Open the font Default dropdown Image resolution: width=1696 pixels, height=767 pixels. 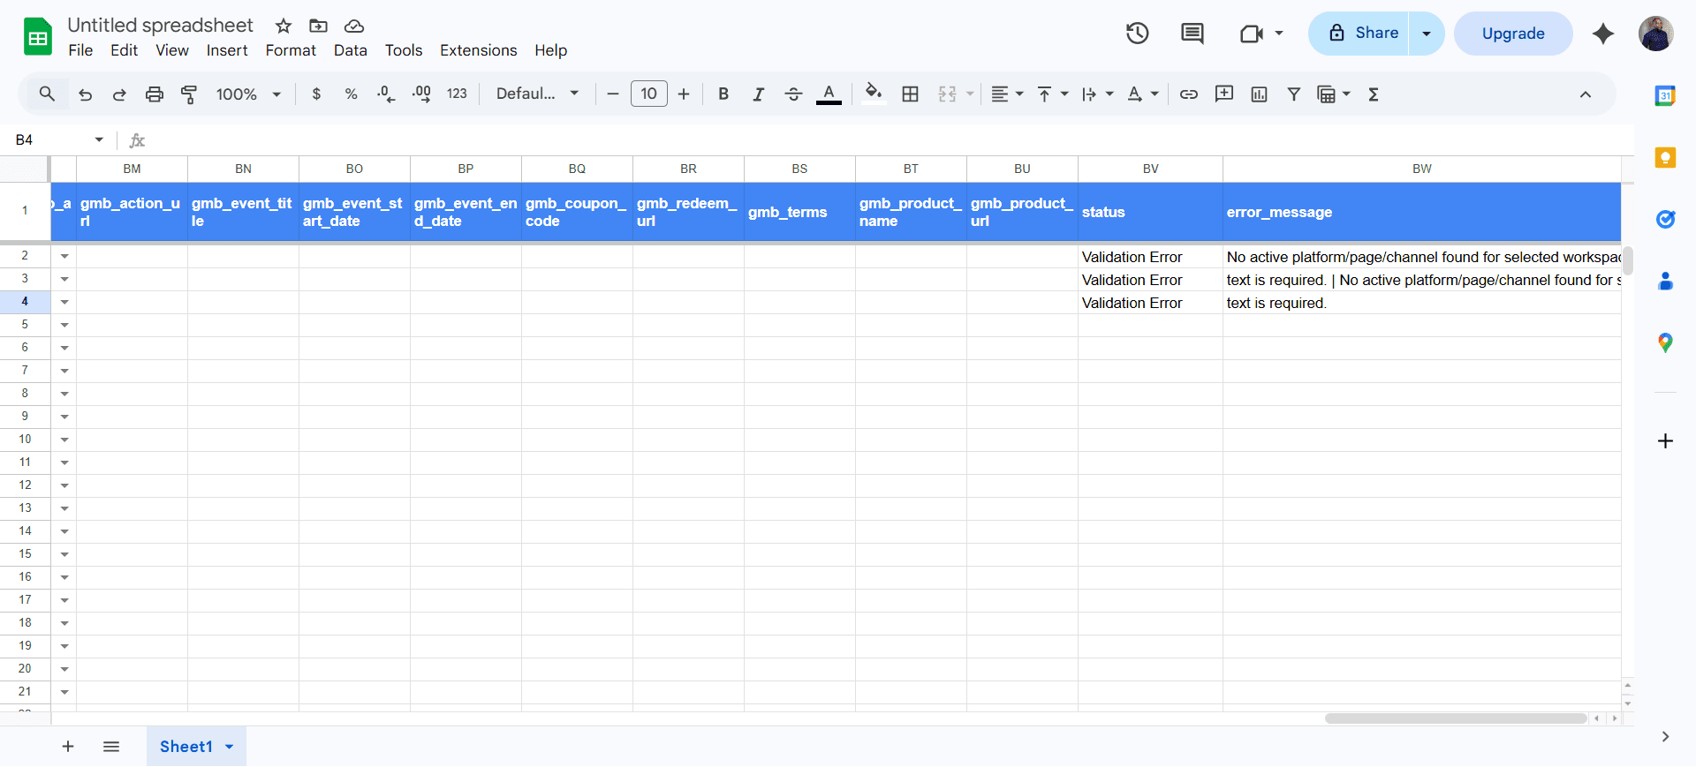(537, 94)
